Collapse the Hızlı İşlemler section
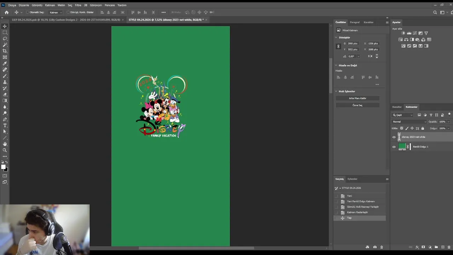Screen dimensions: 453x255 [336, 91]
